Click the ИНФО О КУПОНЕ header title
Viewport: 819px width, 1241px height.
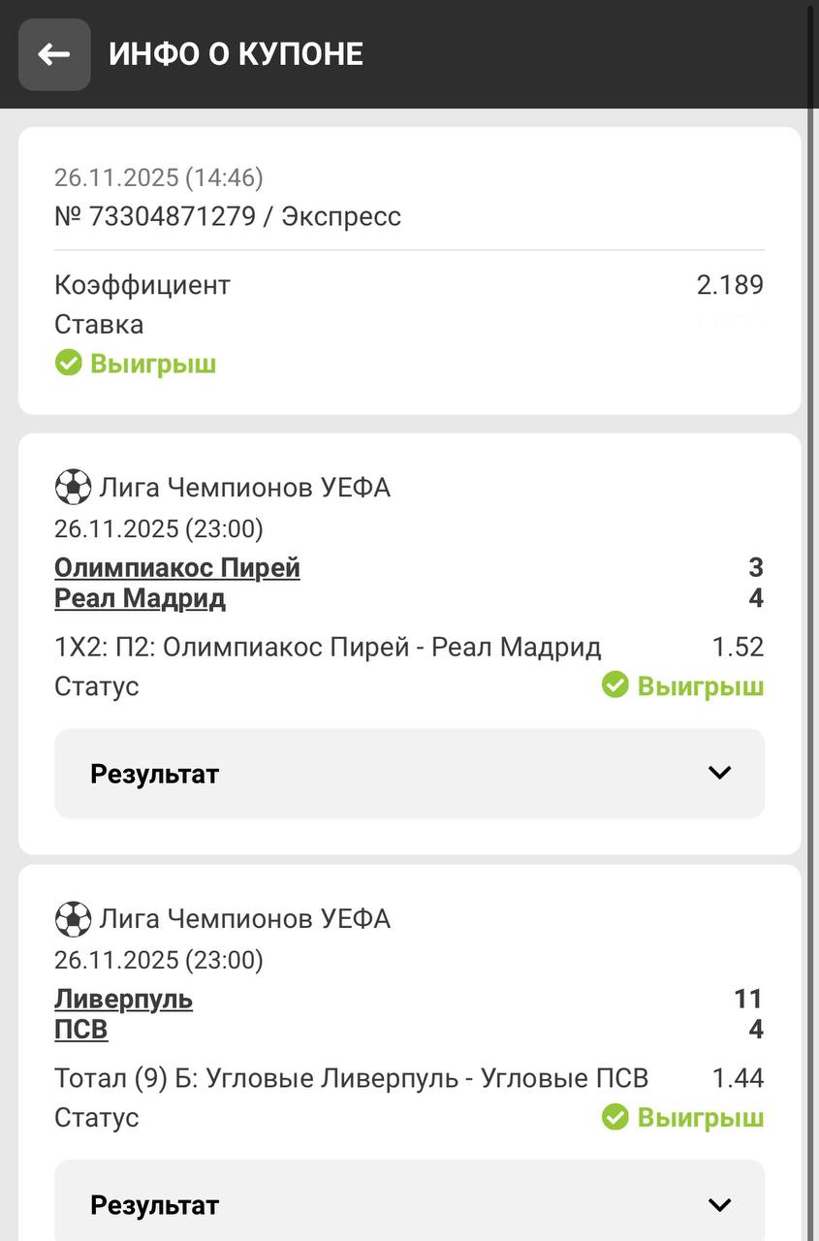(x=236, y=54)
